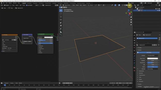Open the Tangent Space dropdown in Normal Map node
This screenshot has width=161, height=90.
point(27,38)
